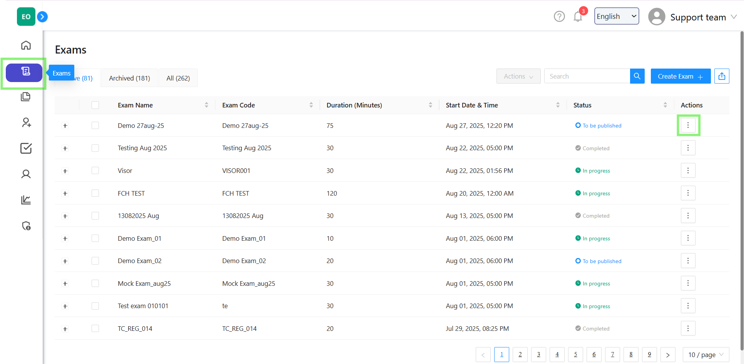The image size is (744, 364).
Task: Click into the Search input field
Action: click(x=587, y=76)
